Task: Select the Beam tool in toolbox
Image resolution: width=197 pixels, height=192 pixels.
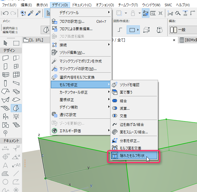Action: 16,83
